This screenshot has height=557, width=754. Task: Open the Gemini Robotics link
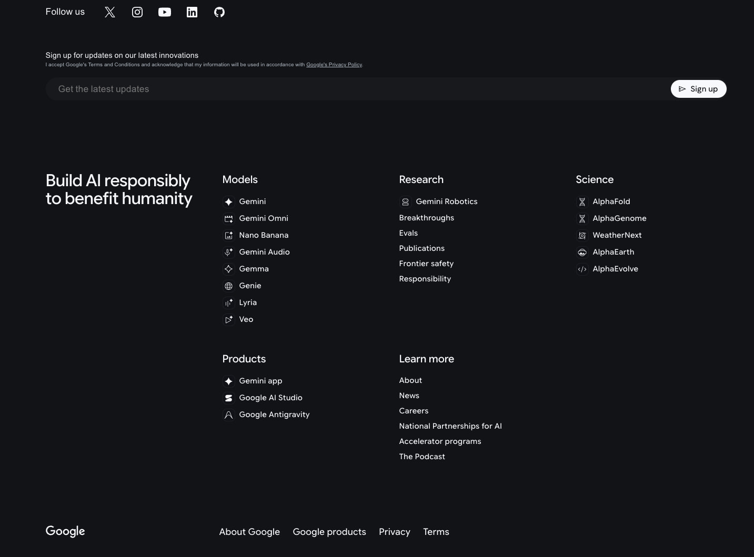tap(447, 201)
